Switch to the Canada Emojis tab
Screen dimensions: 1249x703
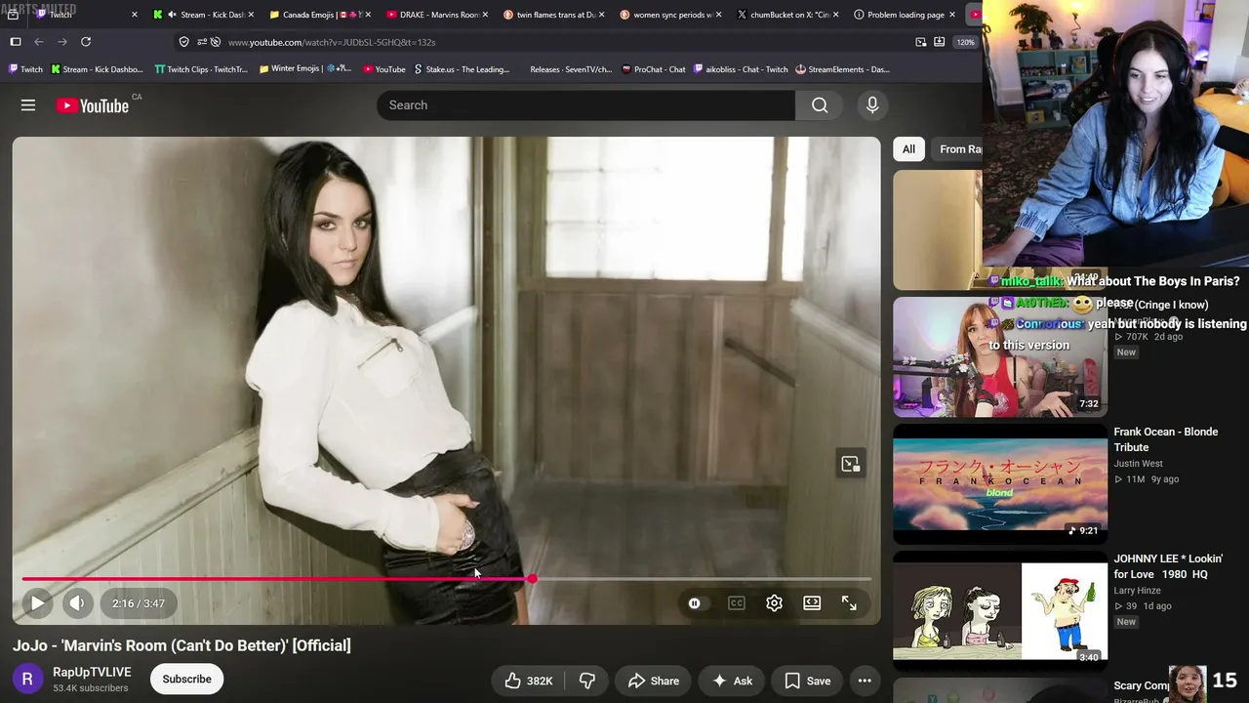[x=320, y=15]
